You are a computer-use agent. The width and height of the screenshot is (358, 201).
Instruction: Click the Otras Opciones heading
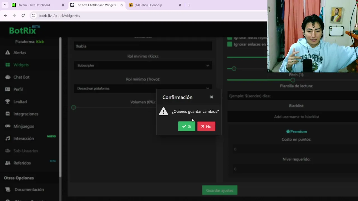coord(19,178)
